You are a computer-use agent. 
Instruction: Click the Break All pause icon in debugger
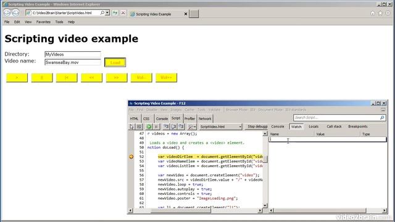[156, 126]
